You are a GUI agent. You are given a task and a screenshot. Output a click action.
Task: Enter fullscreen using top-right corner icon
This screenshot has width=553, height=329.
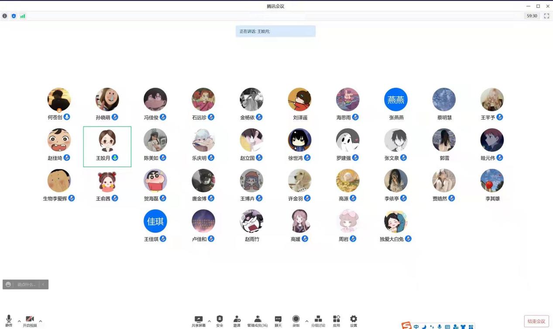pos(546,16)
